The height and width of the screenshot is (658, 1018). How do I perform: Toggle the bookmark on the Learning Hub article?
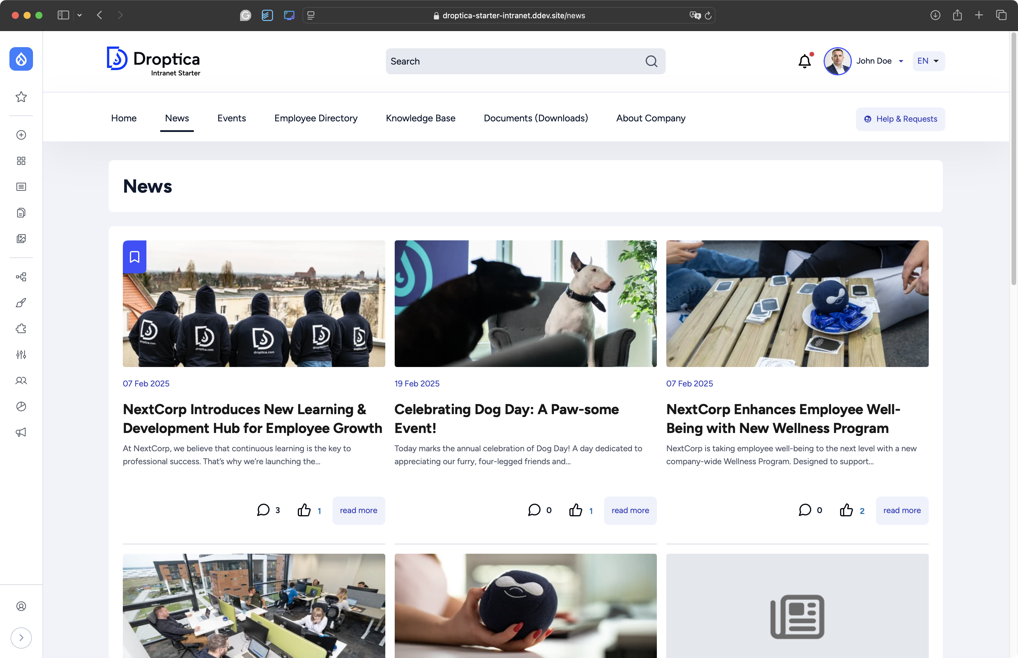click(134, 256)
